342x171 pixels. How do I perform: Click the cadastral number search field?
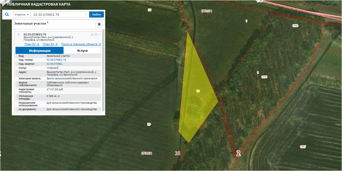(58, 15)
